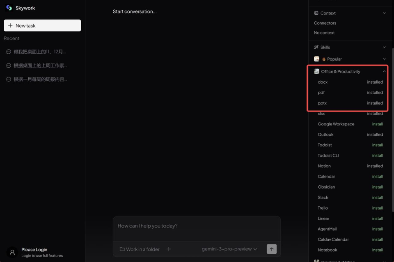This screenshot has width=394, height=262.
Task: Install the Slack skill
Action: 378,198
